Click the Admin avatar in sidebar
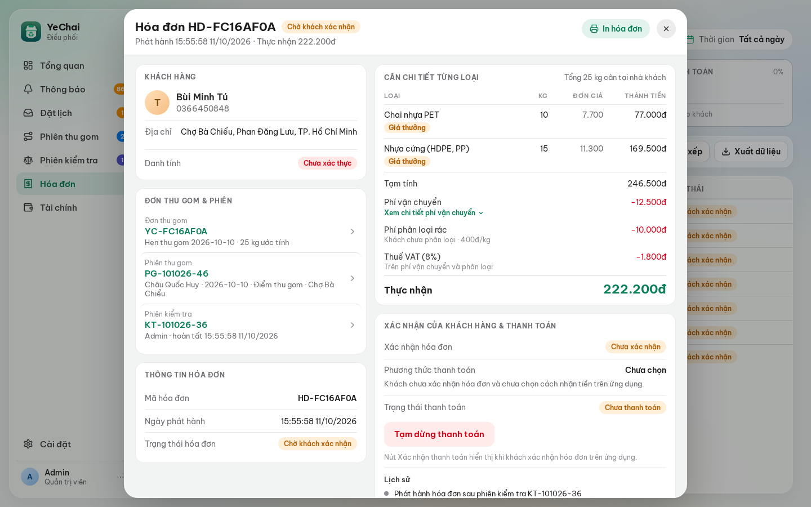The height and width of the screenshot is (507, 811). coord(30,477)
